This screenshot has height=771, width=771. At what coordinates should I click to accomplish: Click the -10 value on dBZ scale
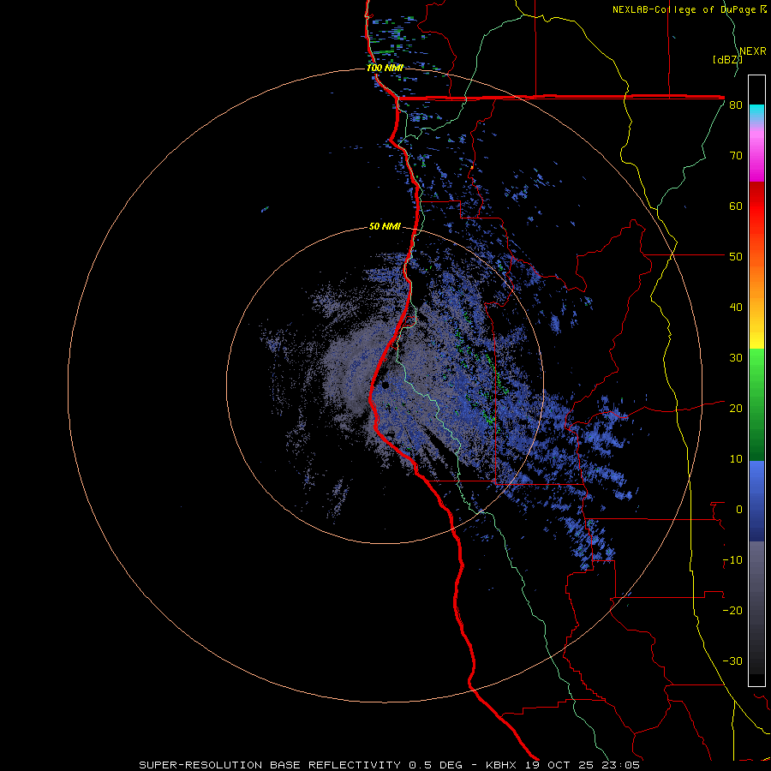732,560
